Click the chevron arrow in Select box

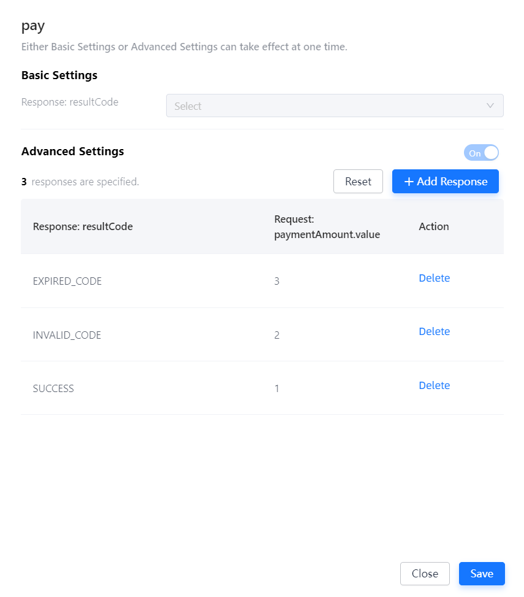pyautogui.click(x=490, y=106)
